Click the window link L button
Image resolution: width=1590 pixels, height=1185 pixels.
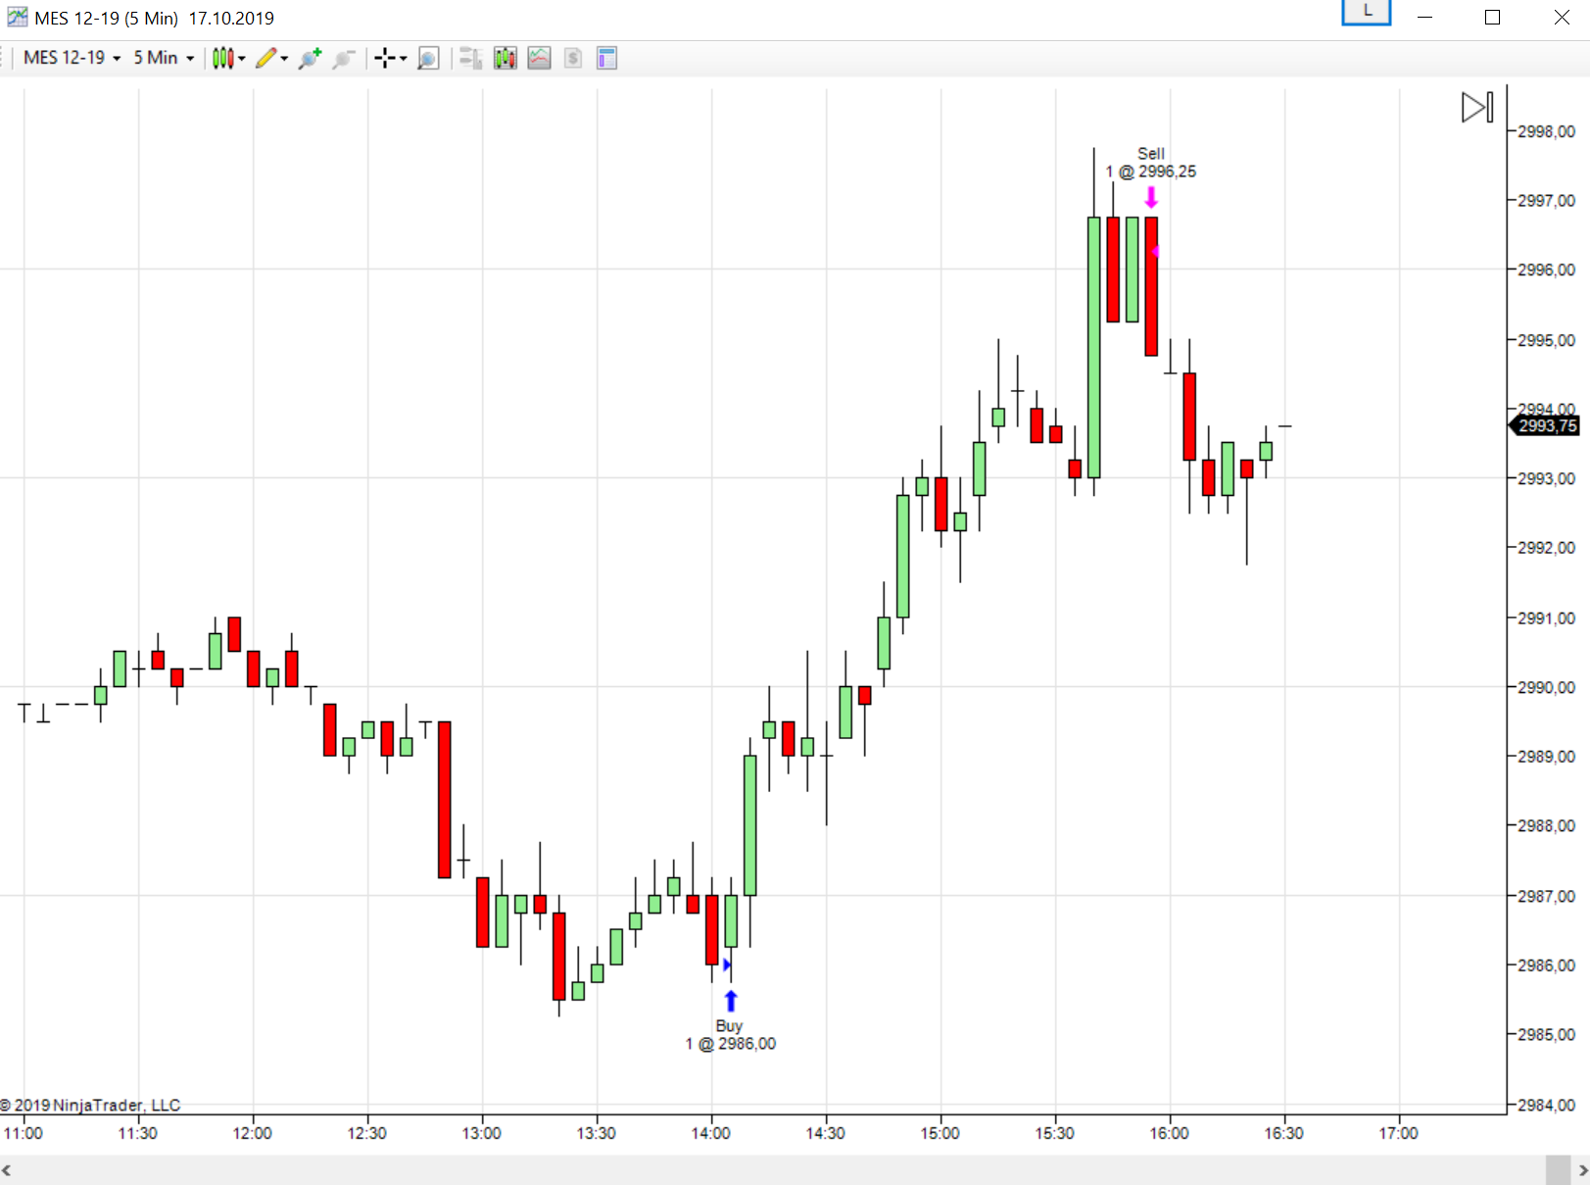[x=1367, y=12]
